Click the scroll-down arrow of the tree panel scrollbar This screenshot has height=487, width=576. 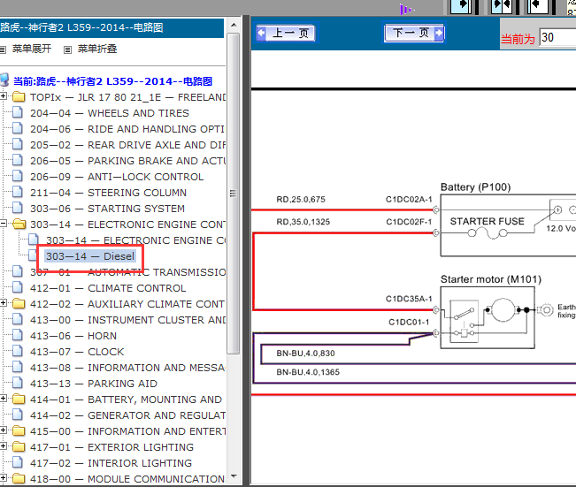click(234, 476)
